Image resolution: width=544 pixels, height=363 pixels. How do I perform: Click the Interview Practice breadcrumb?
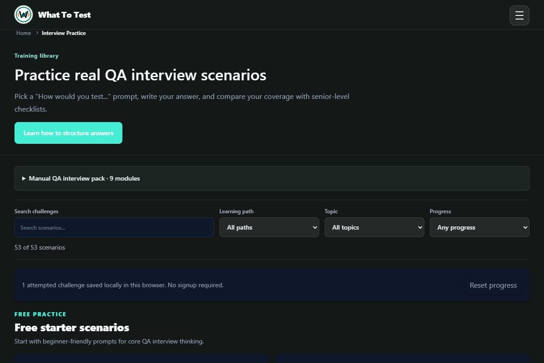[x=64, y=33]
